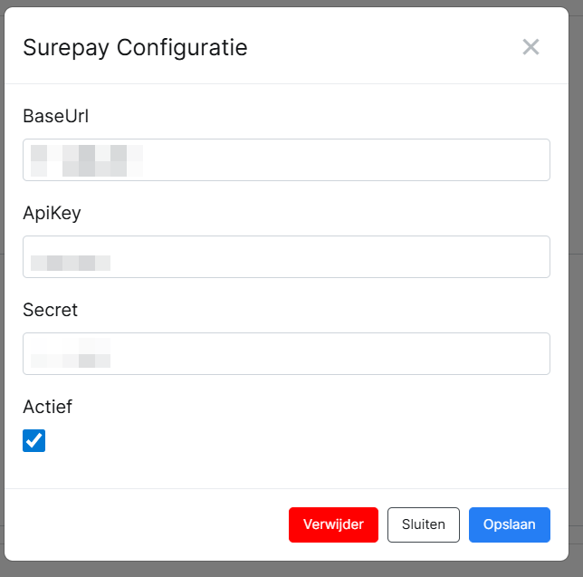This screenshot has height=577, width=583.
Task: Click the blurred value inside ApiKey field
Action: tap(71, 264)
